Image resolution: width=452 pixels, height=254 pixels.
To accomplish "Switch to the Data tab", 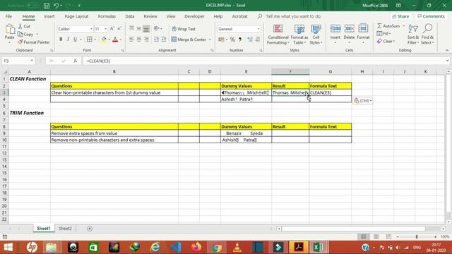I will [130, 16].
